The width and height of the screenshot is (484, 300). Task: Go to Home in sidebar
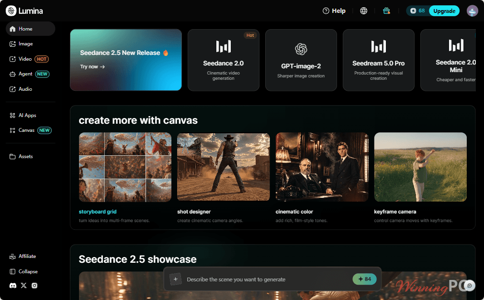30,29
